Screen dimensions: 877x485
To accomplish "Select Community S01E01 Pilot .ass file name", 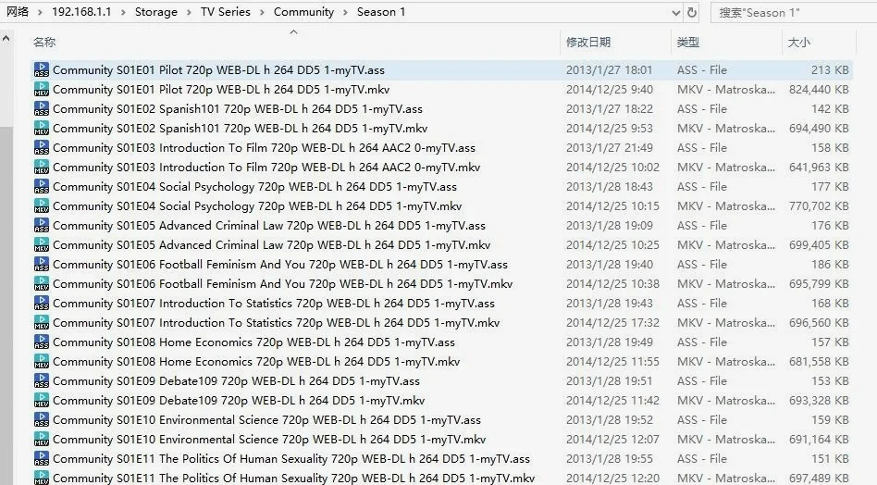I will pyautogui.click(x=218, y=70).
